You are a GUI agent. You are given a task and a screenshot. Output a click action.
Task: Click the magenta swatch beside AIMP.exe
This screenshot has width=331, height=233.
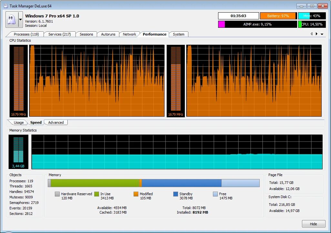221,24
